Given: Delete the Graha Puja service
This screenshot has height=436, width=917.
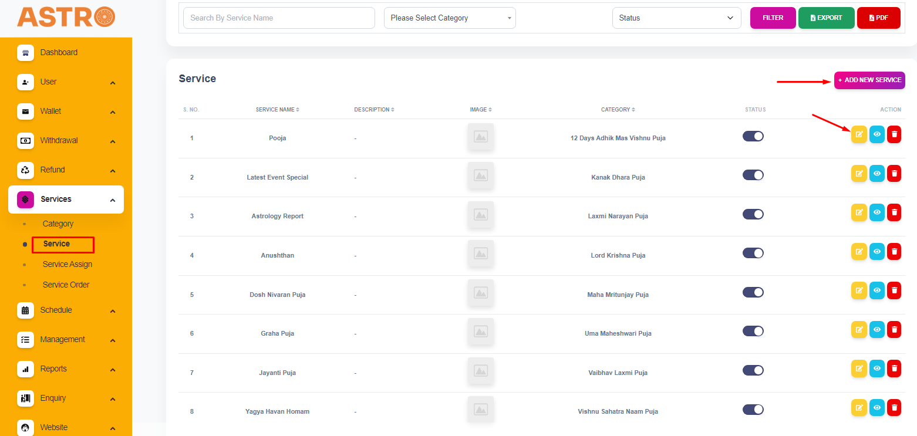Looking at the screenshot, I should pos(894,330).
